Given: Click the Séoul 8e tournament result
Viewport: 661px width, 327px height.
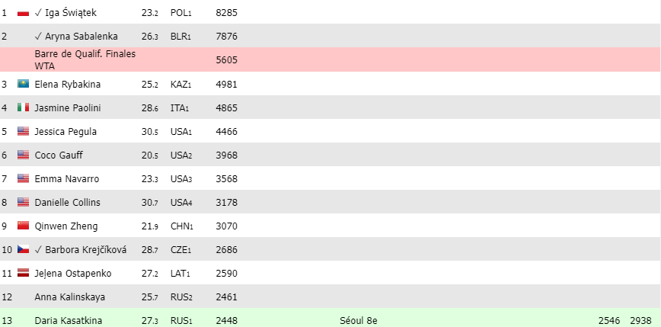Looking at the screenshot, I should pos(358,321).
